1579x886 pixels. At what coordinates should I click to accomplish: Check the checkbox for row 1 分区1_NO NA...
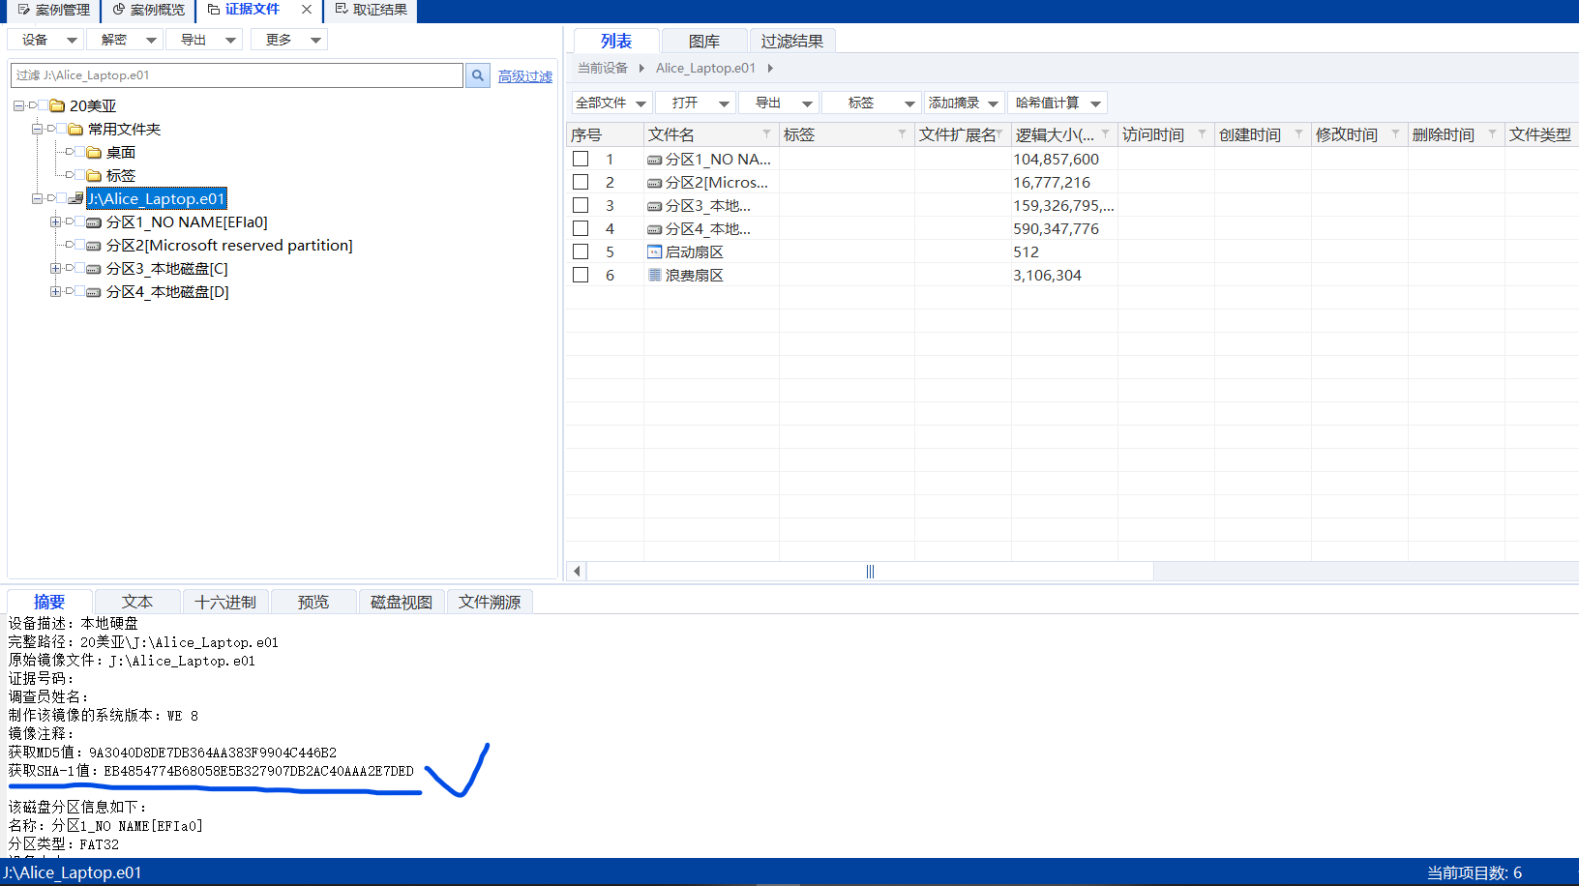[581, 159]
